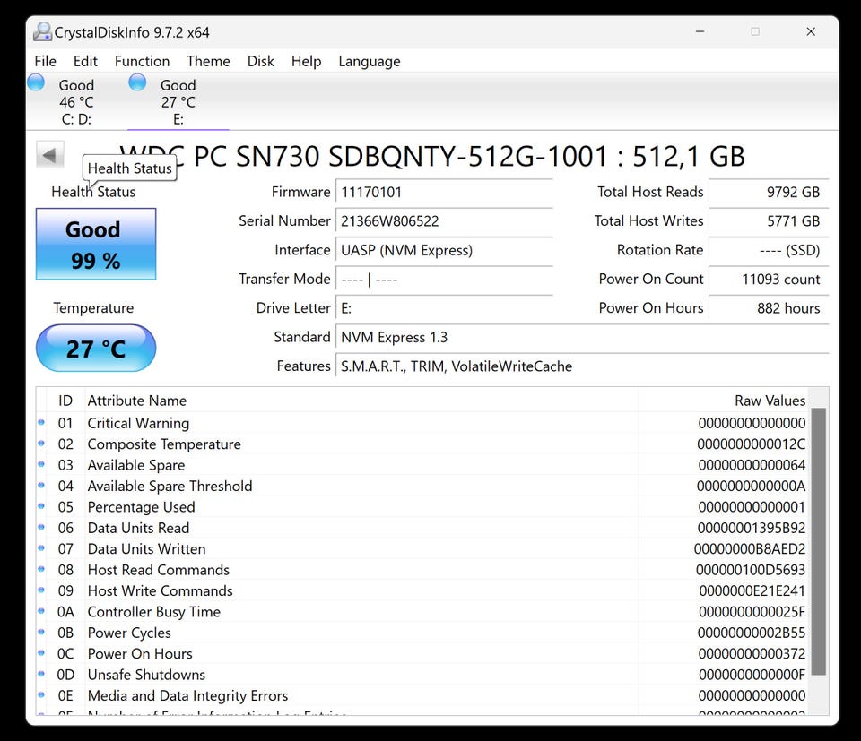Click raw value 0000001395B92
The height and width of the screenshot is (741, 861).
752,528
